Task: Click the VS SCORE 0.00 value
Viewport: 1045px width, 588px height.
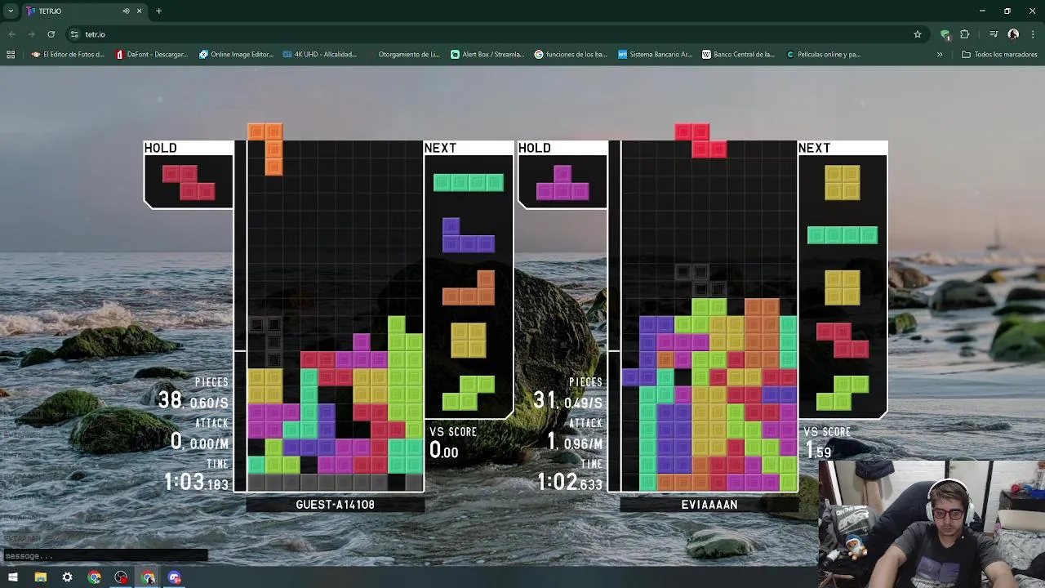Action: [444, 450]
